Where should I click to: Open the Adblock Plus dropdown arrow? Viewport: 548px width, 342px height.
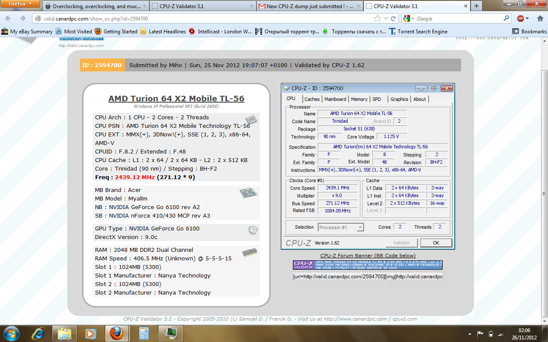[x=527, y=18]
